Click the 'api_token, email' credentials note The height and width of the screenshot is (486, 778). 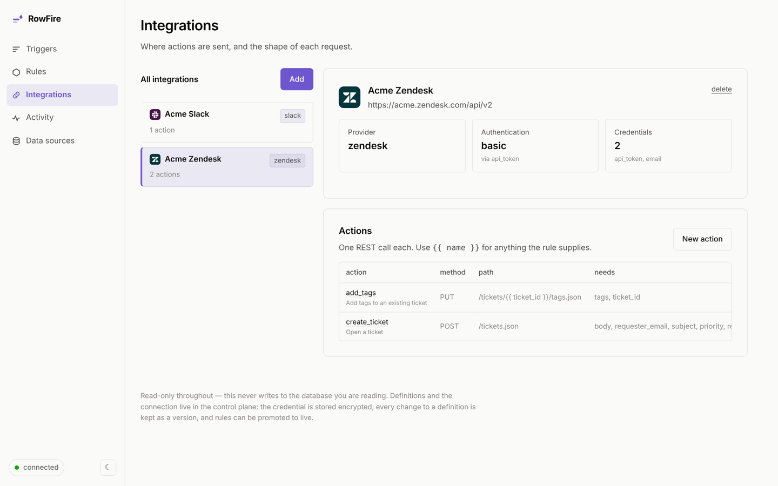pos(638,159)
